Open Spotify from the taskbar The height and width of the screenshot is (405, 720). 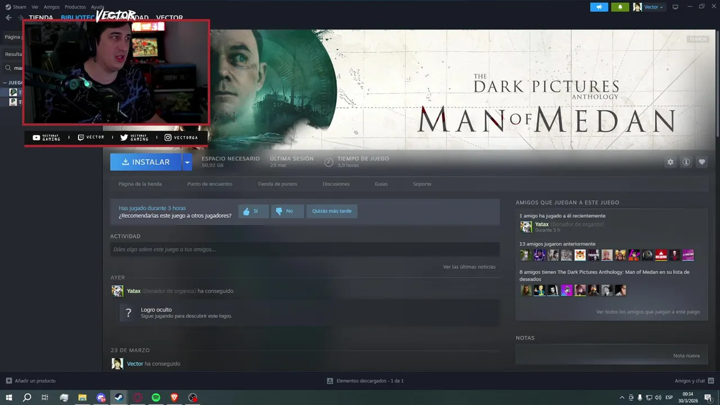click(156, 398)
